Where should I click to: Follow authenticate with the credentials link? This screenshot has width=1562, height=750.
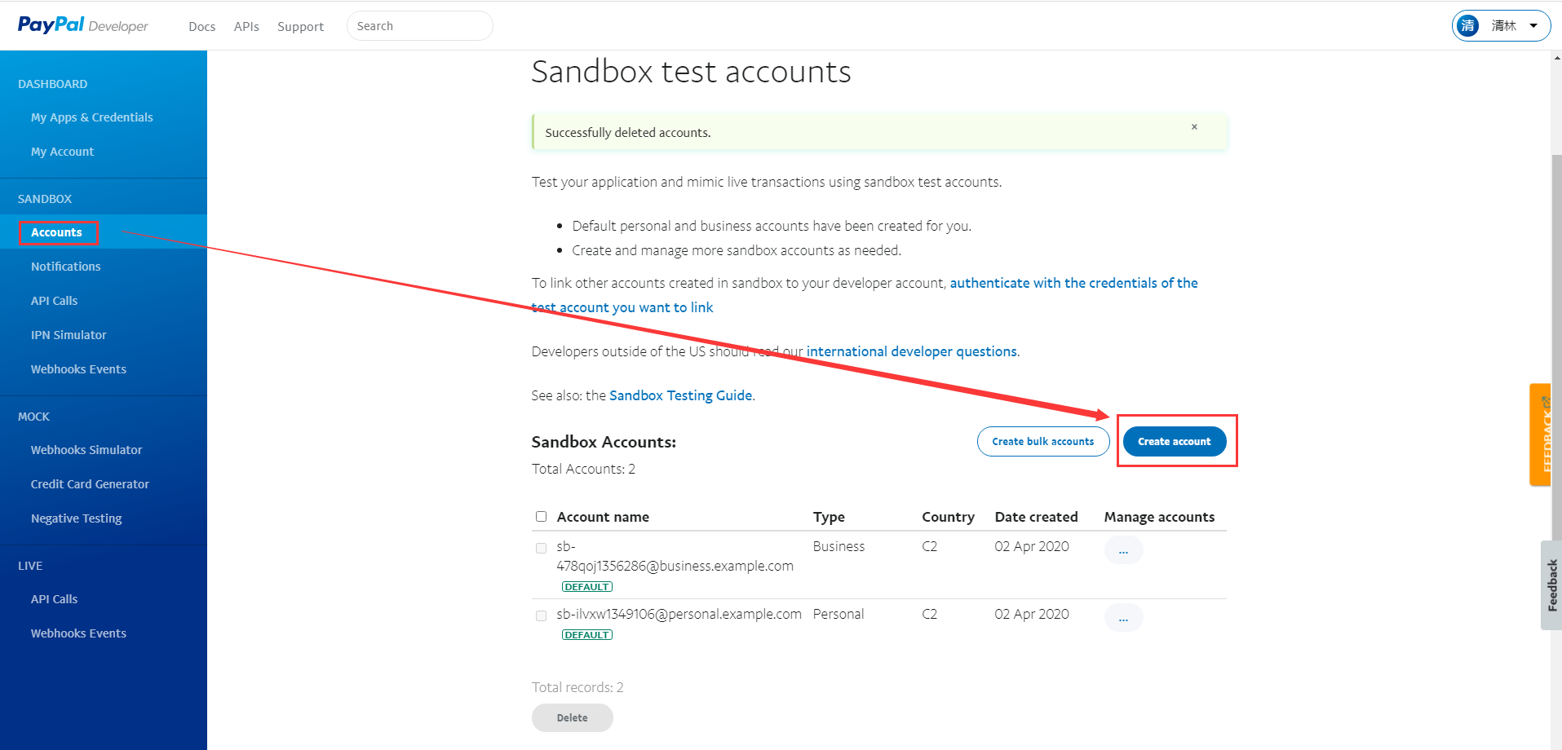point(1073,283)
